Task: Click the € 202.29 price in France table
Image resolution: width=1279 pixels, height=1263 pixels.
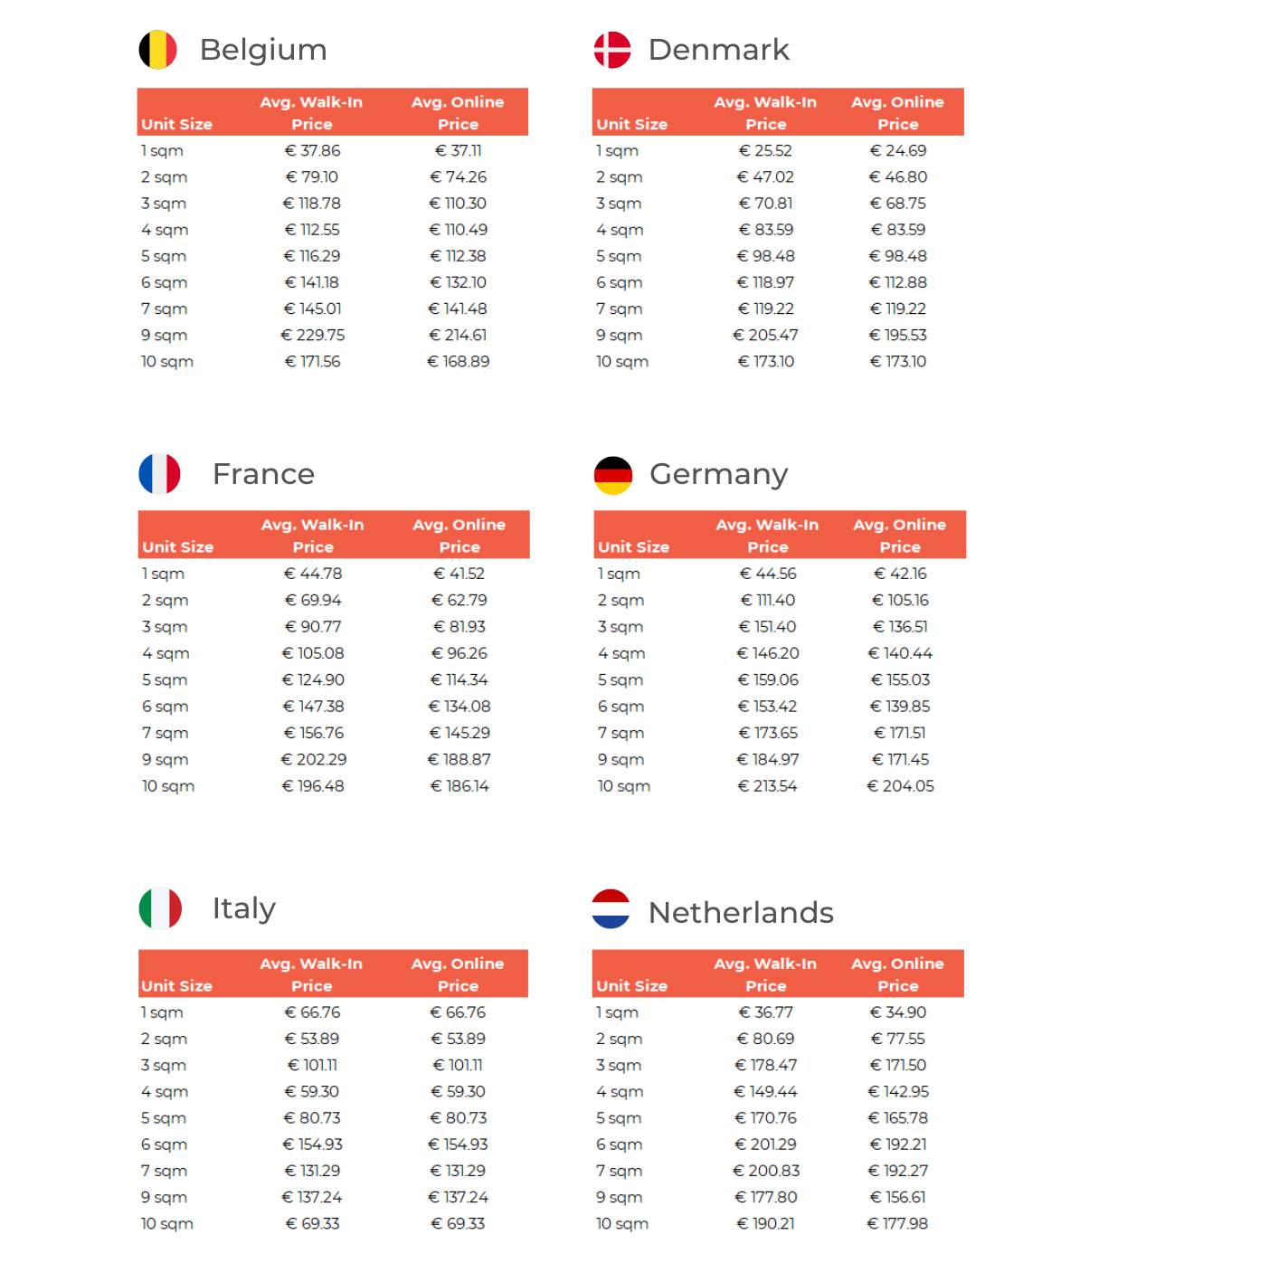Action: [x=314, y=759]
